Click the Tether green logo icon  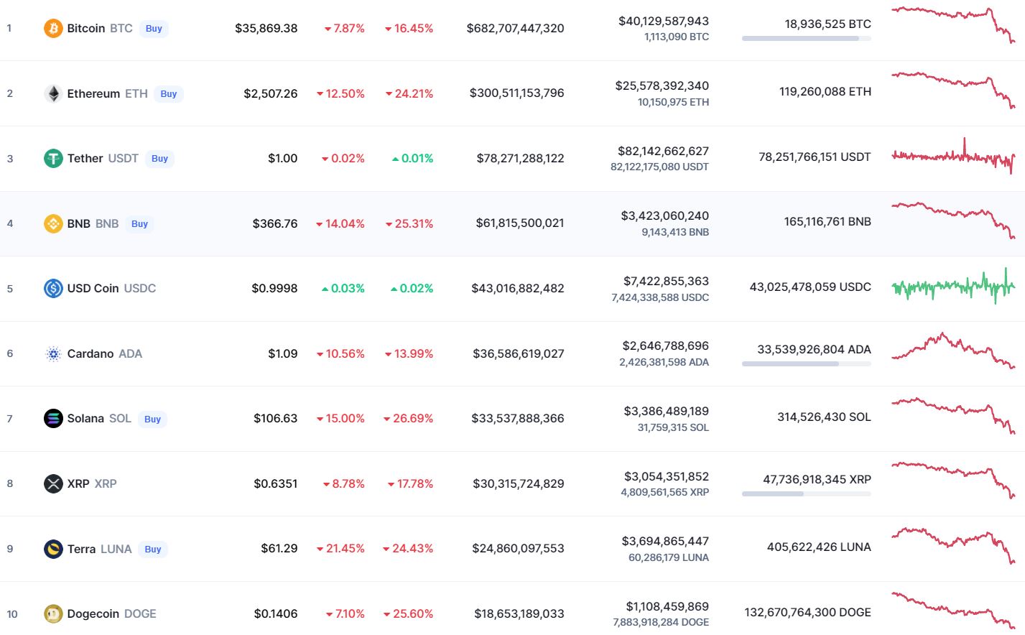click(53, 158)
